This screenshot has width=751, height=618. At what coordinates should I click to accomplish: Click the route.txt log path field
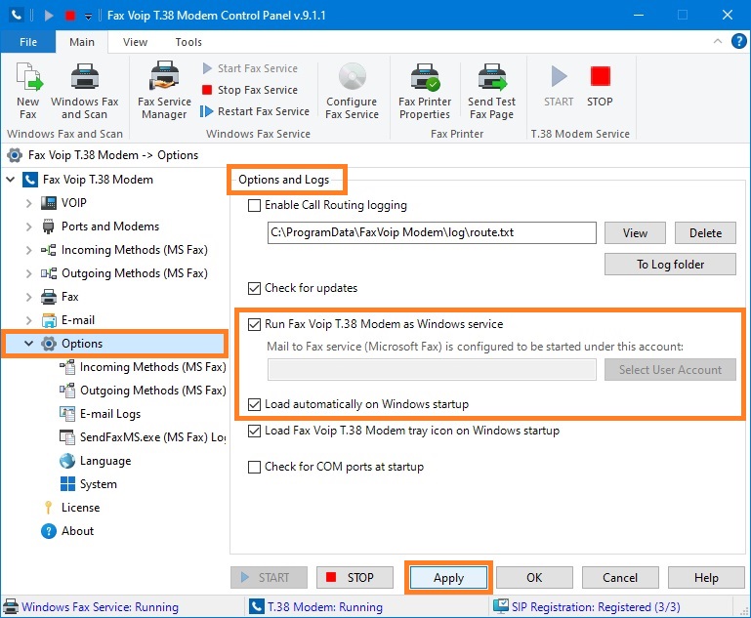(x=432, y=232)
